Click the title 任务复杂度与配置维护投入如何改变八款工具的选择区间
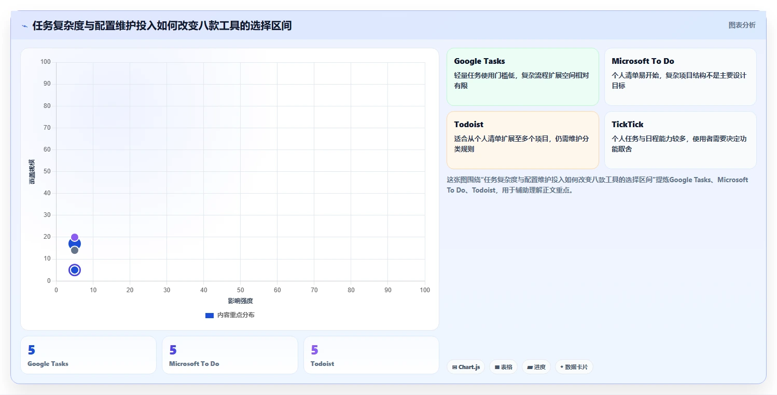 point(162,25)
